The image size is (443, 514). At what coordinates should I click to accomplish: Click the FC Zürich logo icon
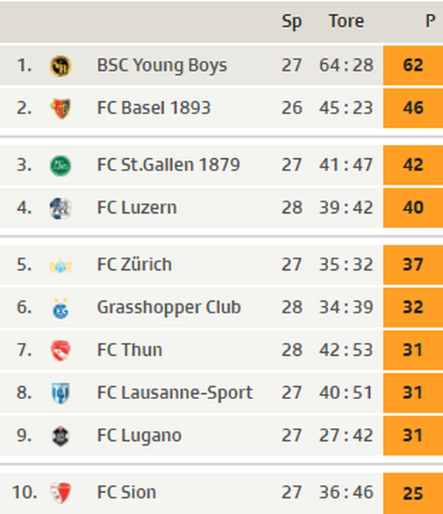[60, 266]
